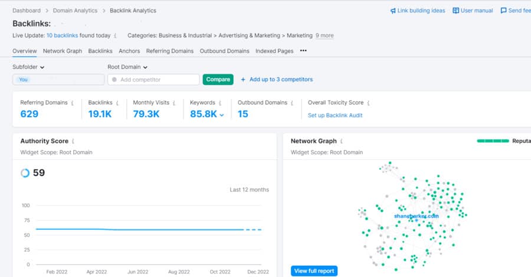Click info icon beside Network Graph title
Screen dimensions: 531x277
(342, 141)
